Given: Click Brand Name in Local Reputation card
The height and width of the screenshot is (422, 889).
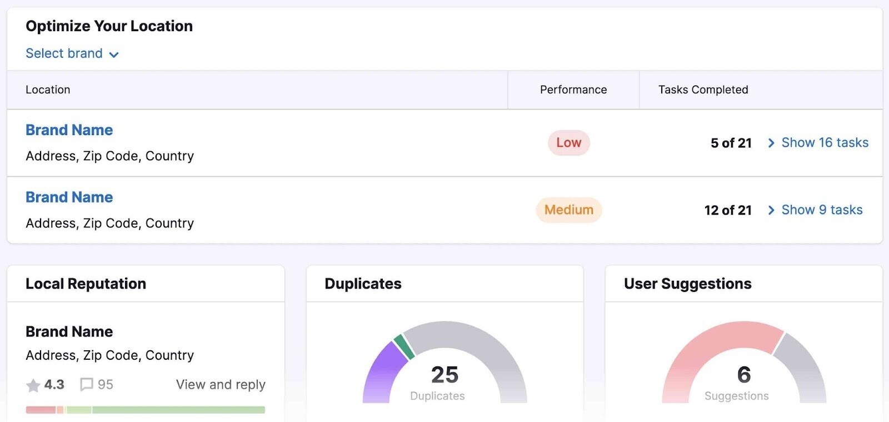Looking at the screenshot, I should (x=69, y=332).
